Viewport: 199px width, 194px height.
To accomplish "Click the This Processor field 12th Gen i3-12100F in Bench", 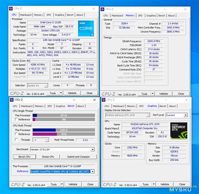I will [62, 166].
